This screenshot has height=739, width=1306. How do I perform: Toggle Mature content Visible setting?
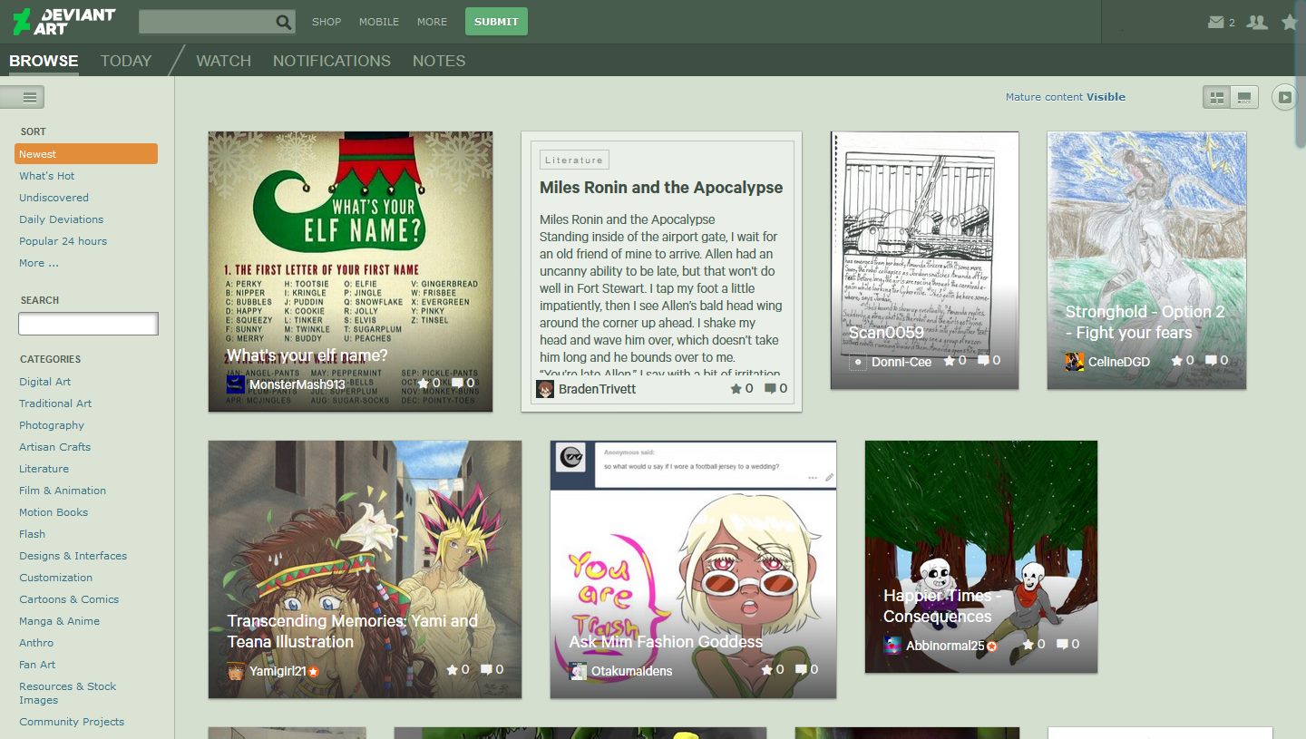click(1066, 97)
